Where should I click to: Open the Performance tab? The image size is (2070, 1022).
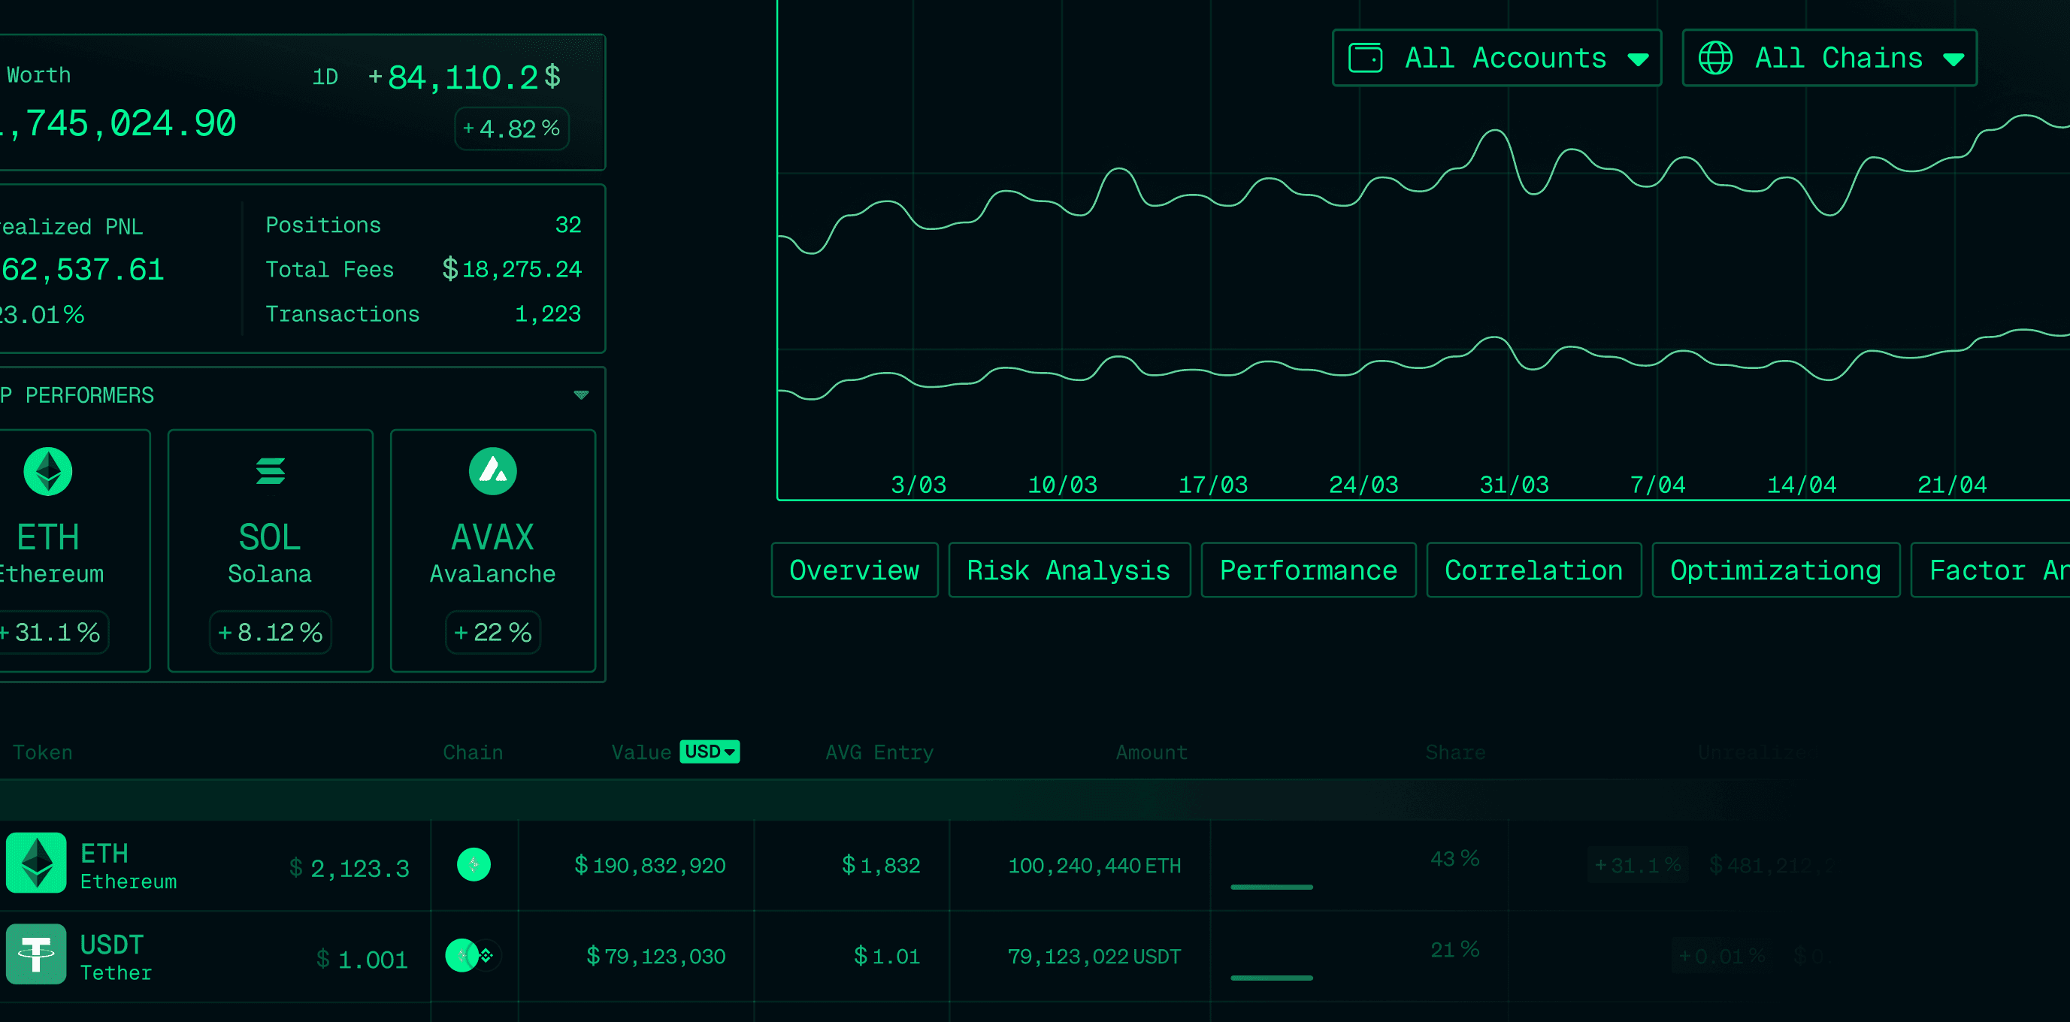[x=1307, y=570]
